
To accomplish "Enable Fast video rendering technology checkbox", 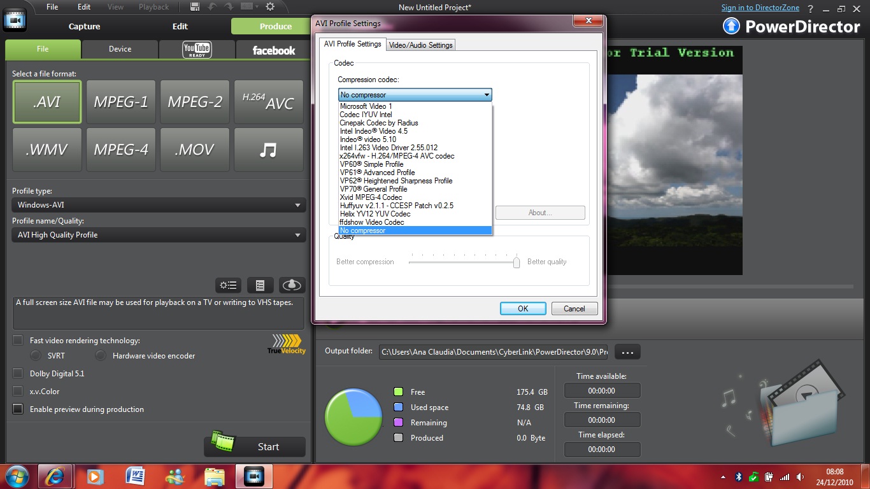I will pyautogui.click(x=18, y=341).
